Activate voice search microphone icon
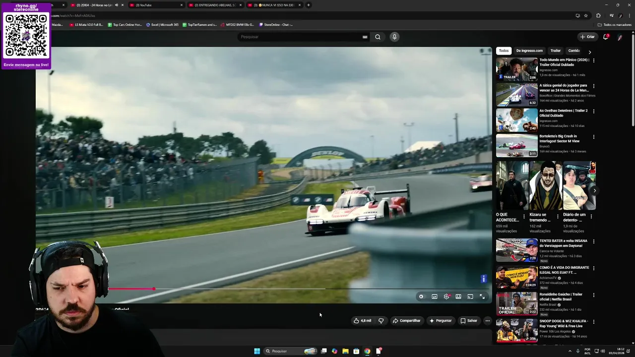This screenshot has height=357, width=635. pos(394,37)
